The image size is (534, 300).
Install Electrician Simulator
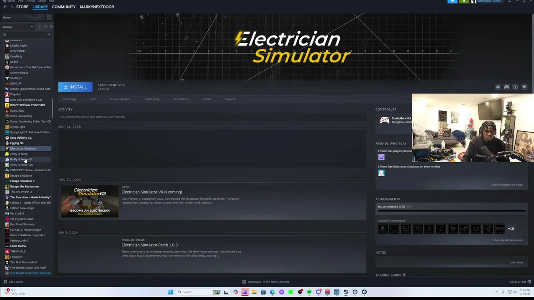tap(75, 87)
